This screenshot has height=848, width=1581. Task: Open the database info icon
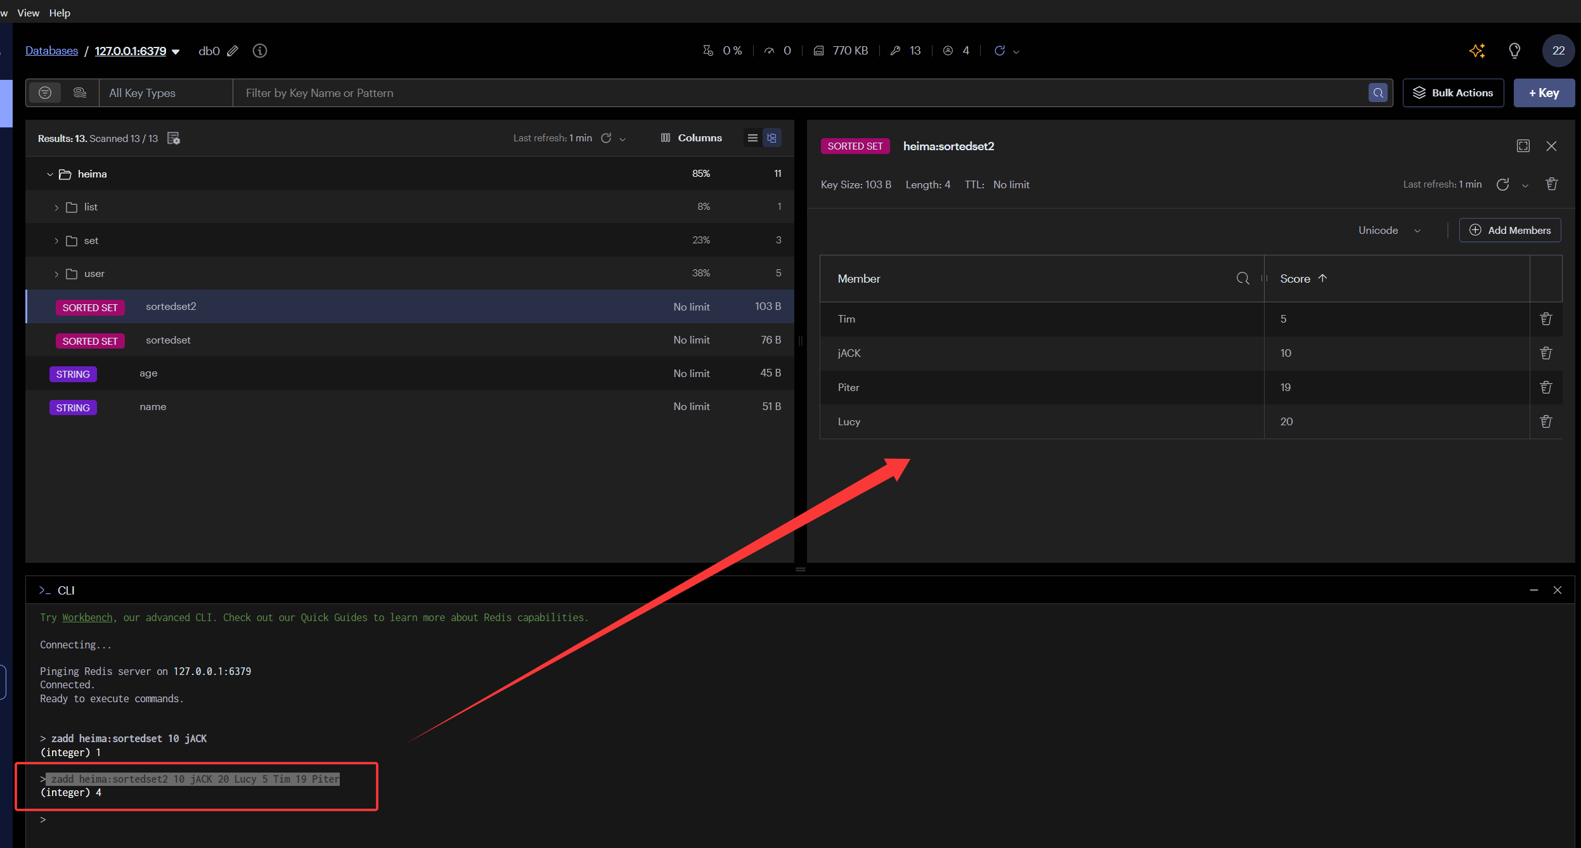[260, 51]
